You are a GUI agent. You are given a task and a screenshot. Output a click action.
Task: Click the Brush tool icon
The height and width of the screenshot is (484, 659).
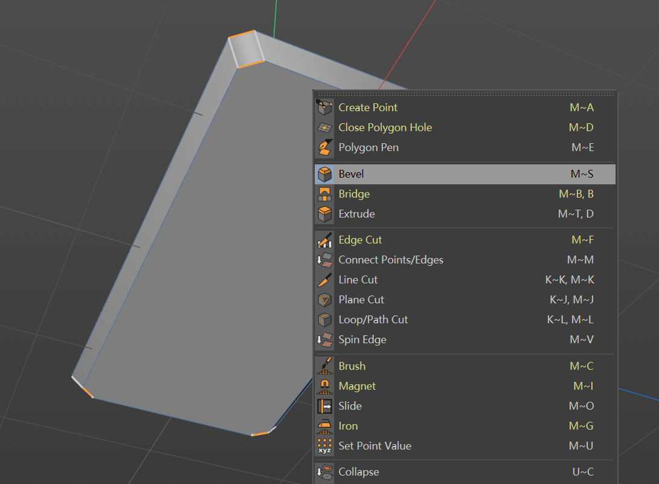pyautogui.click(x=324, y=366)
